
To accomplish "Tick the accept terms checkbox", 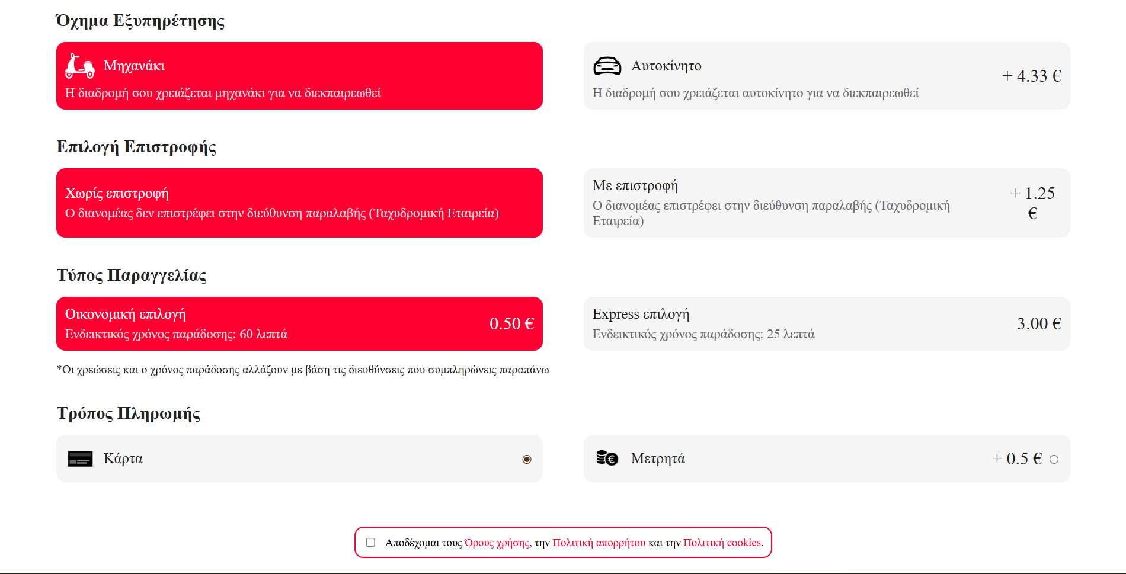I will point(370,542).
